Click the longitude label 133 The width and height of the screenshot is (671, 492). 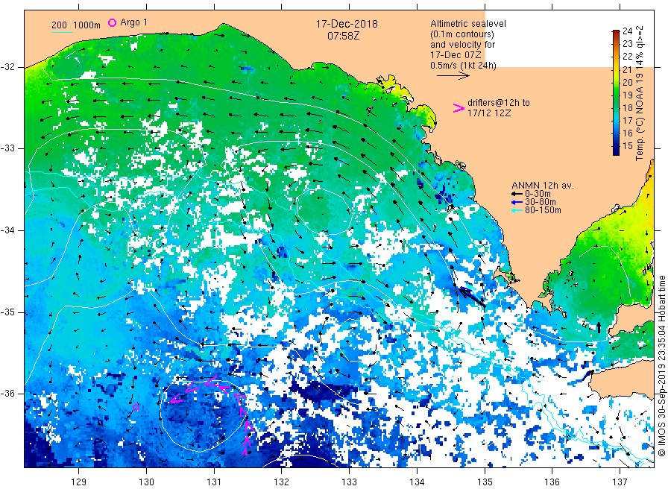pos(349,482)
